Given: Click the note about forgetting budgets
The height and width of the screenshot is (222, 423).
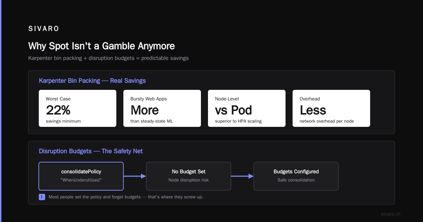Looking at the screenshot, I should click(x=126, y=197).
